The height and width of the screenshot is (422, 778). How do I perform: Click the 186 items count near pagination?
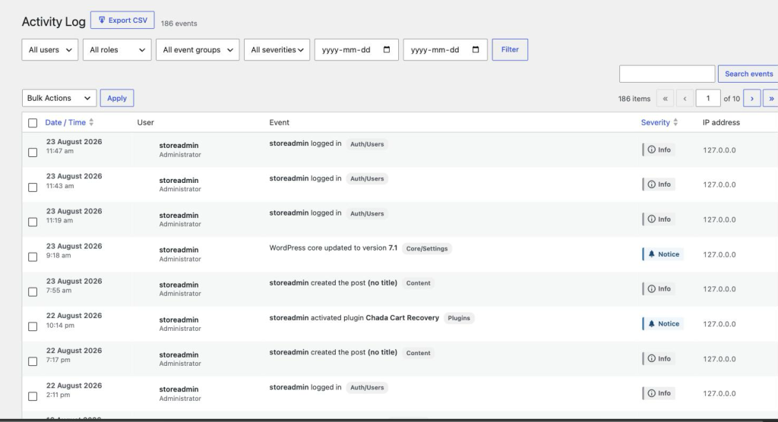pyautogui.click(x=634, y=99)
